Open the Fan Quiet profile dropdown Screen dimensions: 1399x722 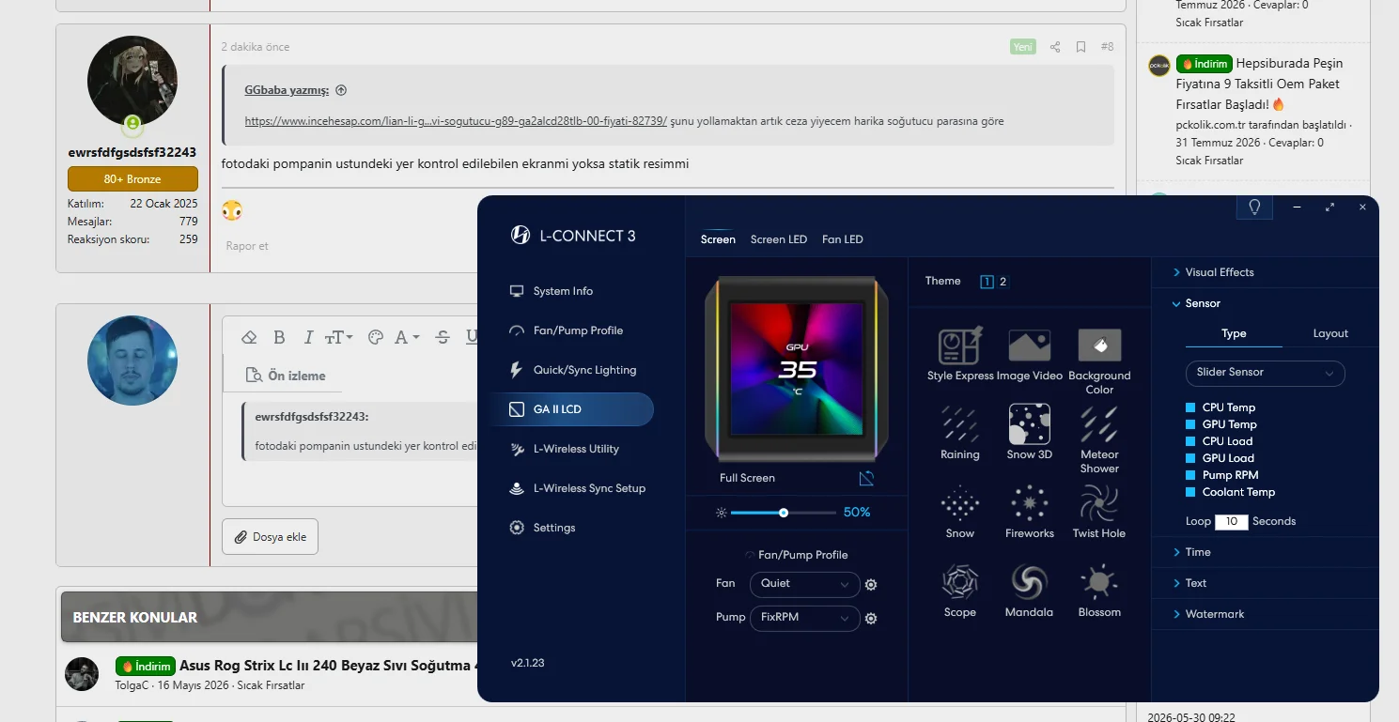click(x=804, y=584)
